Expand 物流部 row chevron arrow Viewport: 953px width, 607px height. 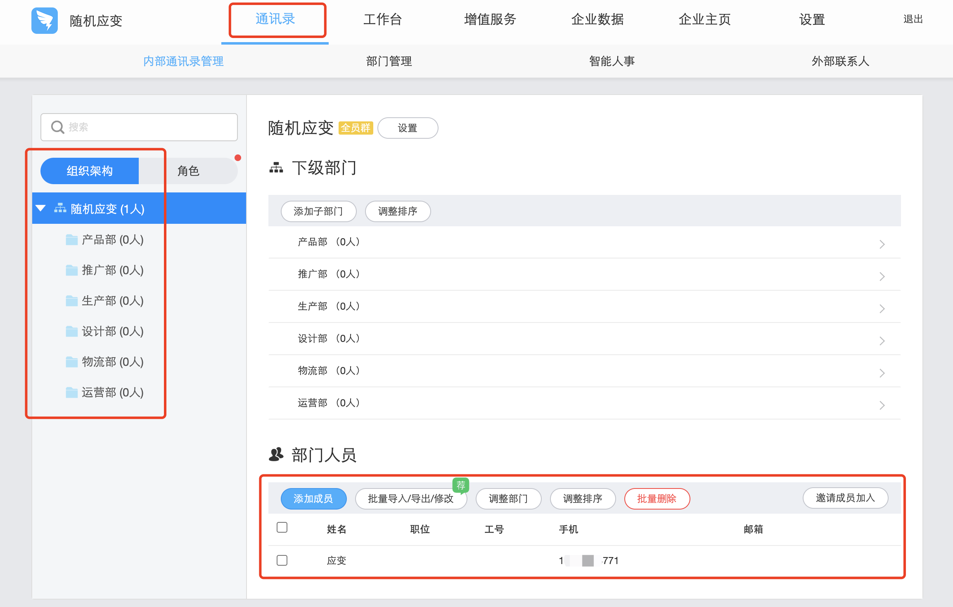[882, 373]
